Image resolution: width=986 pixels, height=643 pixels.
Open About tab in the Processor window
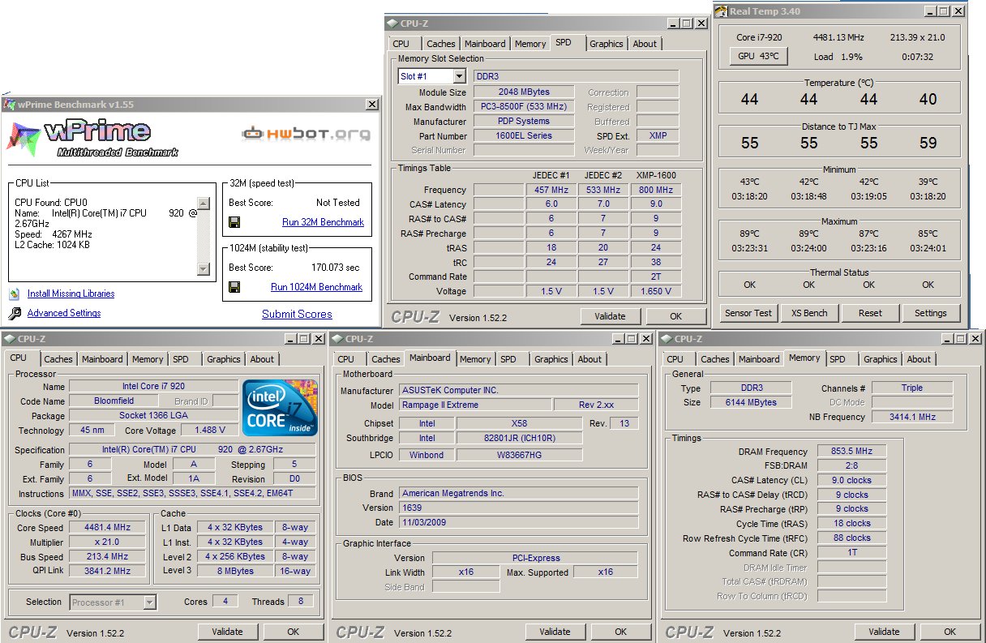(262, 359)
